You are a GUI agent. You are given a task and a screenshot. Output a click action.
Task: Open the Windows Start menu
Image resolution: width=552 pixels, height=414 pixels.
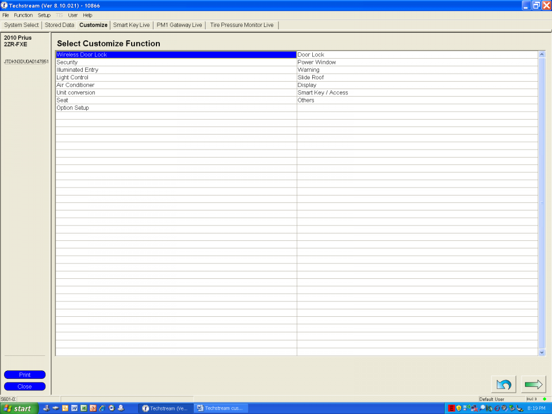click(18, 408)
